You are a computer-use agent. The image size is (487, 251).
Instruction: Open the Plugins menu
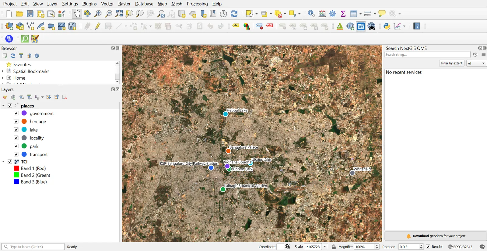(89, 4)
